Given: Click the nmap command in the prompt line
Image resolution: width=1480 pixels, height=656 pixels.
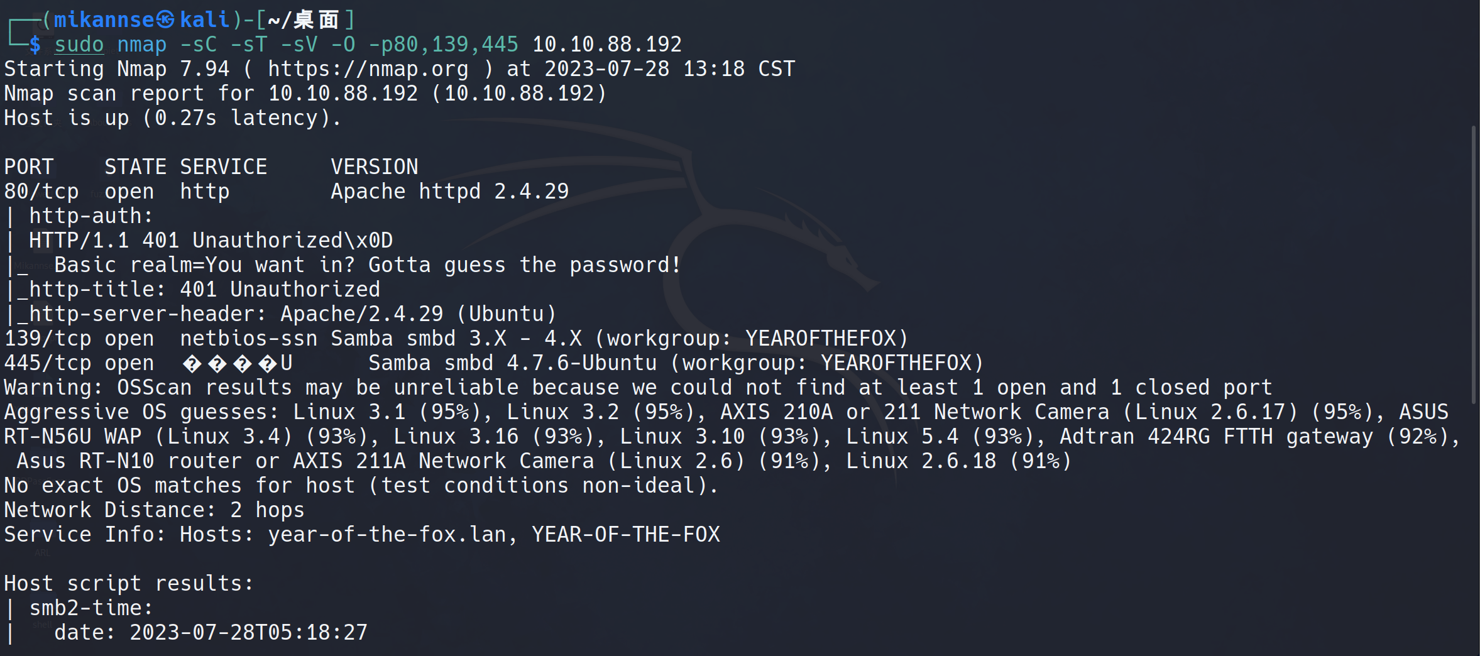Looking at the screenshot, I should [141, 45].
